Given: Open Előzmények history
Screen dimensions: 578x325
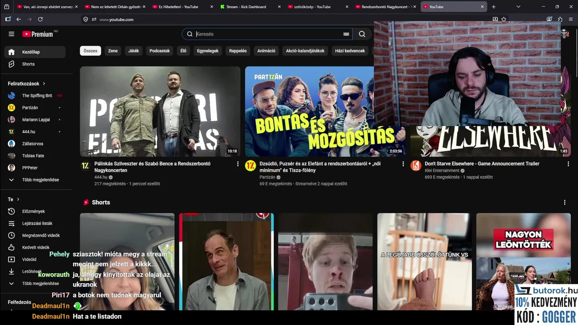Looking at the screenshot, I should [x=35, y=211].
